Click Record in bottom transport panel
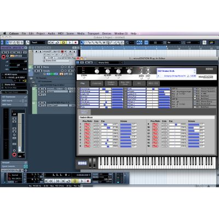 88,181
